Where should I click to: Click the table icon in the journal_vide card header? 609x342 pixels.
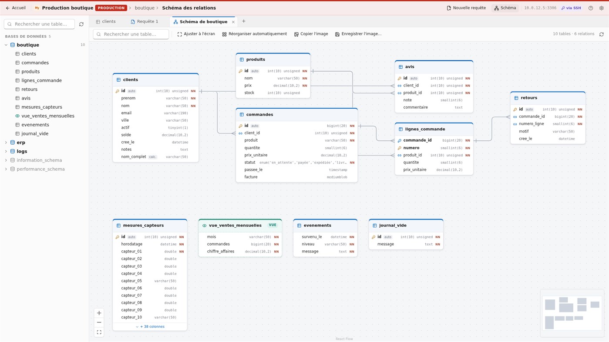tap(375, 226)
